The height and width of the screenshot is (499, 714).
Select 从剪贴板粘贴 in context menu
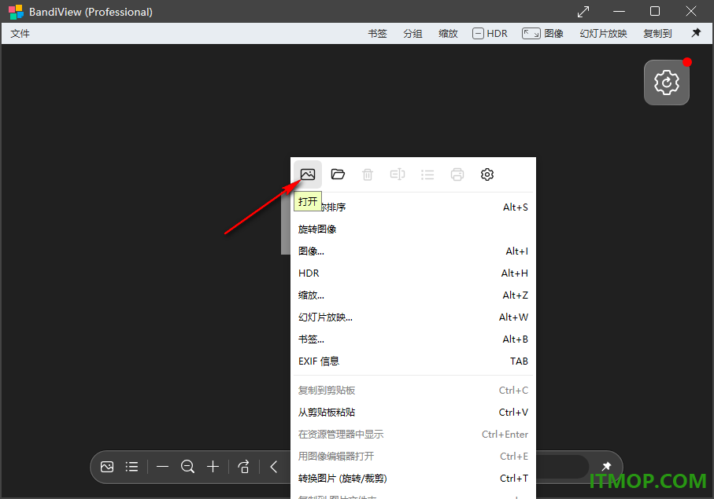[x=413, y=413]
